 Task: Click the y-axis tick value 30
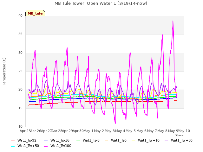[x=20, y=53]
